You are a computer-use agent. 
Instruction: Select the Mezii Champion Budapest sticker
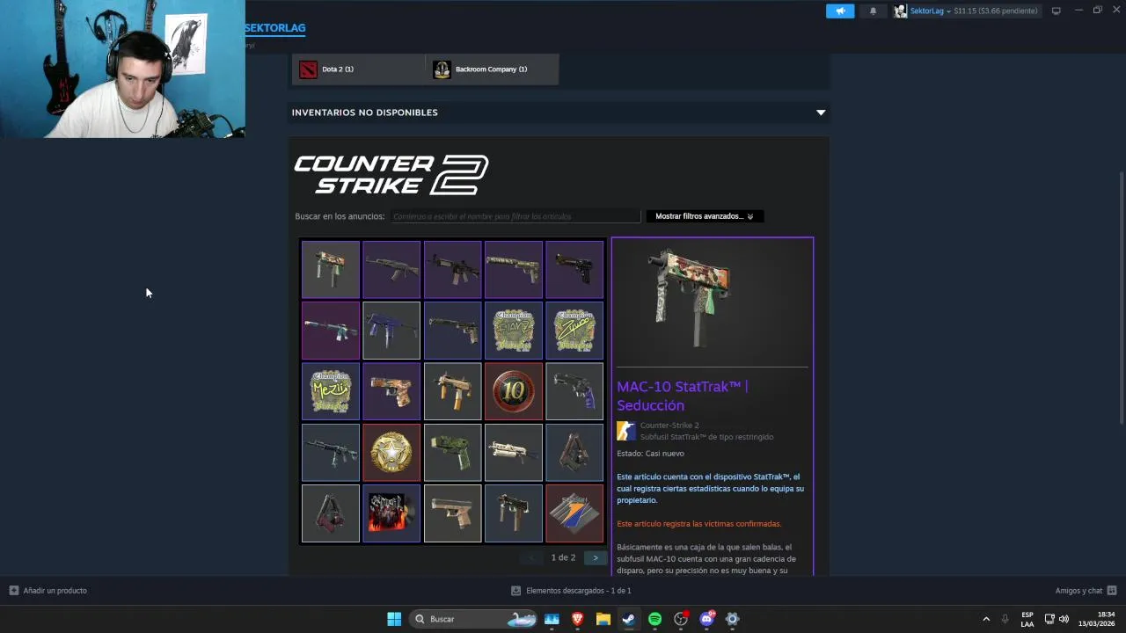pyautogui.click(x=331, y=391)
